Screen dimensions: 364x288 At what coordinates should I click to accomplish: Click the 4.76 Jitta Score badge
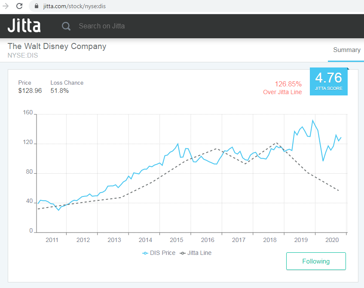(328, 81)
